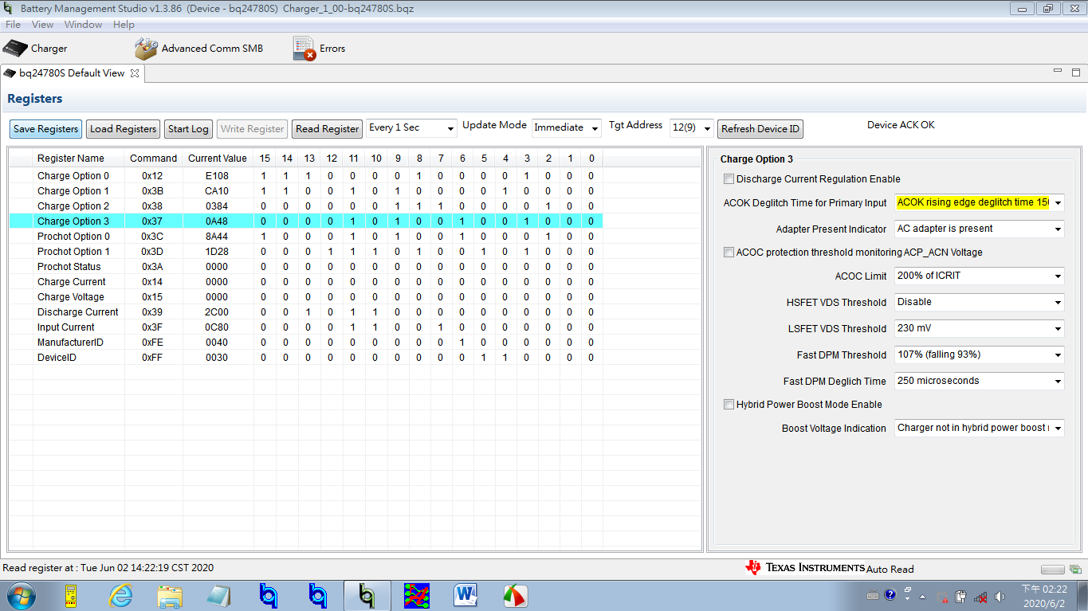
Task: Click the green status icon at far right of status bar
Action: click(x=1075, y=569)
